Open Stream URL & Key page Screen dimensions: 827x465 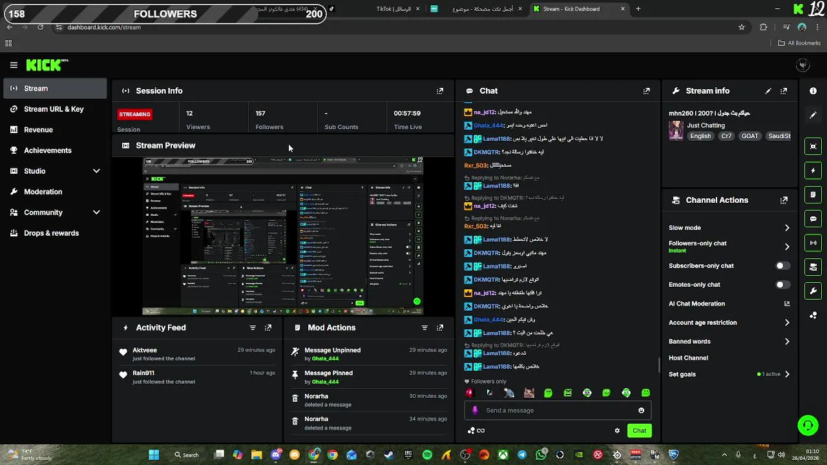coord(55,109)
